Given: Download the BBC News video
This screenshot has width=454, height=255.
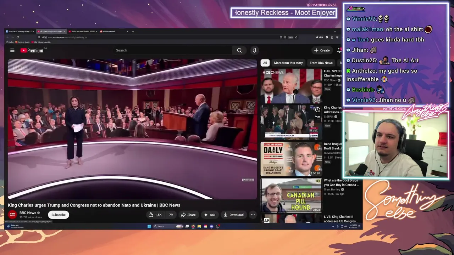Looking at the screenshot, I should (x=233, y=215).
